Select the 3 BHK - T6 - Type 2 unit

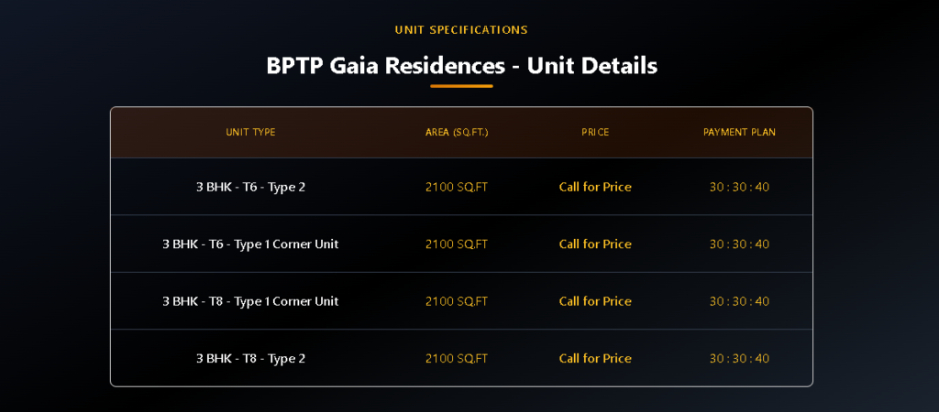tap(250, 187)
